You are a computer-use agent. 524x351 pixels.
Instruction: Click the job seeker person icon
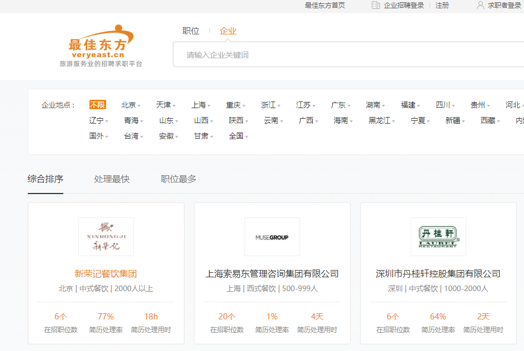pos(480,5)
